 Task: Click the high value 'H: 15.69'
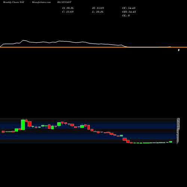[98, 8]
